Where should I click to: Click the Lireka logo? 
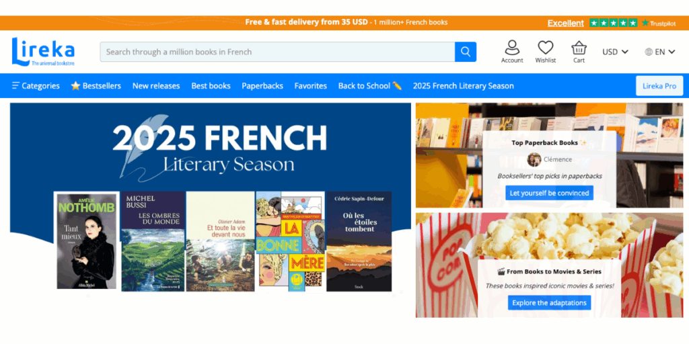click(43, 52)
